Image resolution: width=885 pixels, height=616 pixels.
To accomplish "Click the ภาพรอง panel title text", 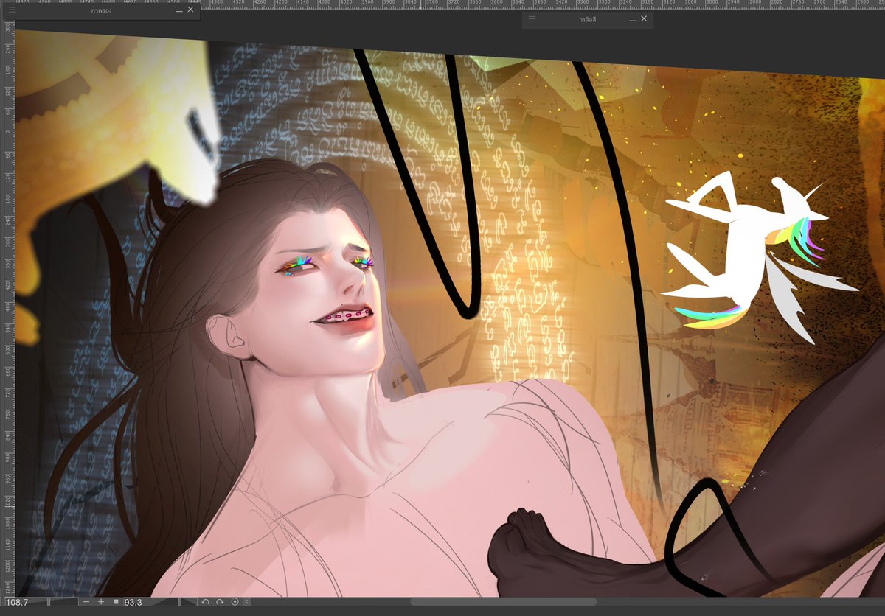I will coord(101,10).
